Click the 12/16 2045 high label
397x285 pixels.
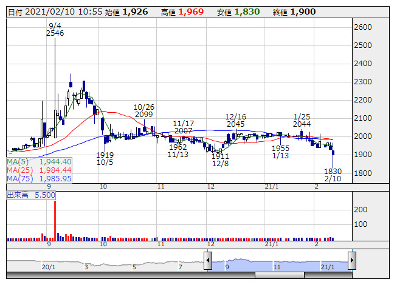(x=235, y=120)
